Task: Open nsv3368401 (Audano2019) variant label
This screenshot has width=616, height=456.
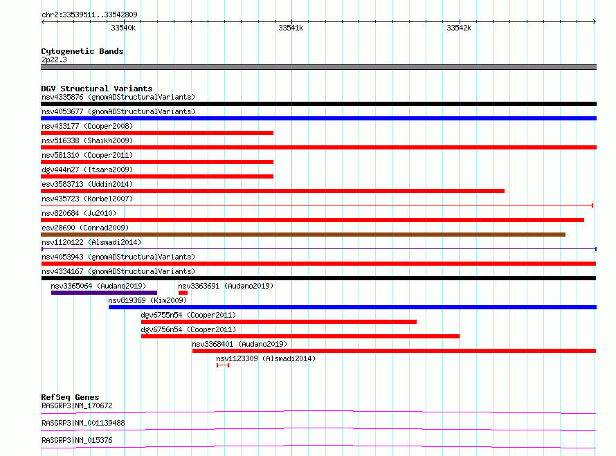Action: [239, 344]
